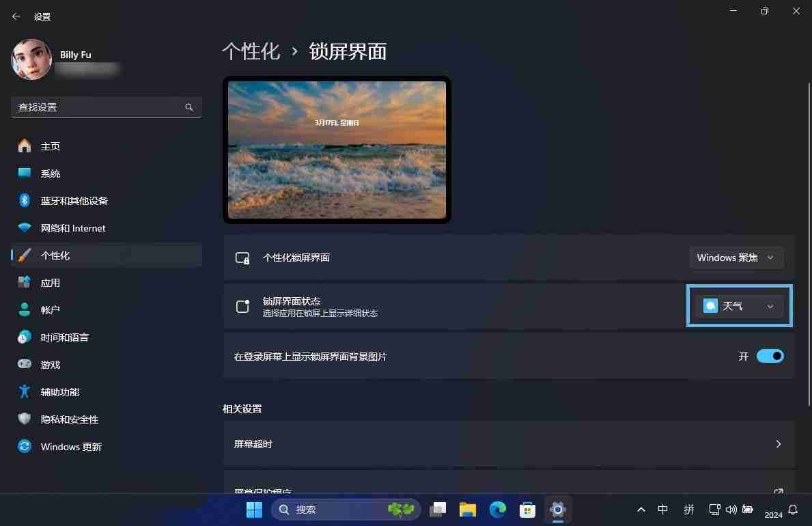
Task: Click the battery icon in the system tray
Action: coord(747,509)
